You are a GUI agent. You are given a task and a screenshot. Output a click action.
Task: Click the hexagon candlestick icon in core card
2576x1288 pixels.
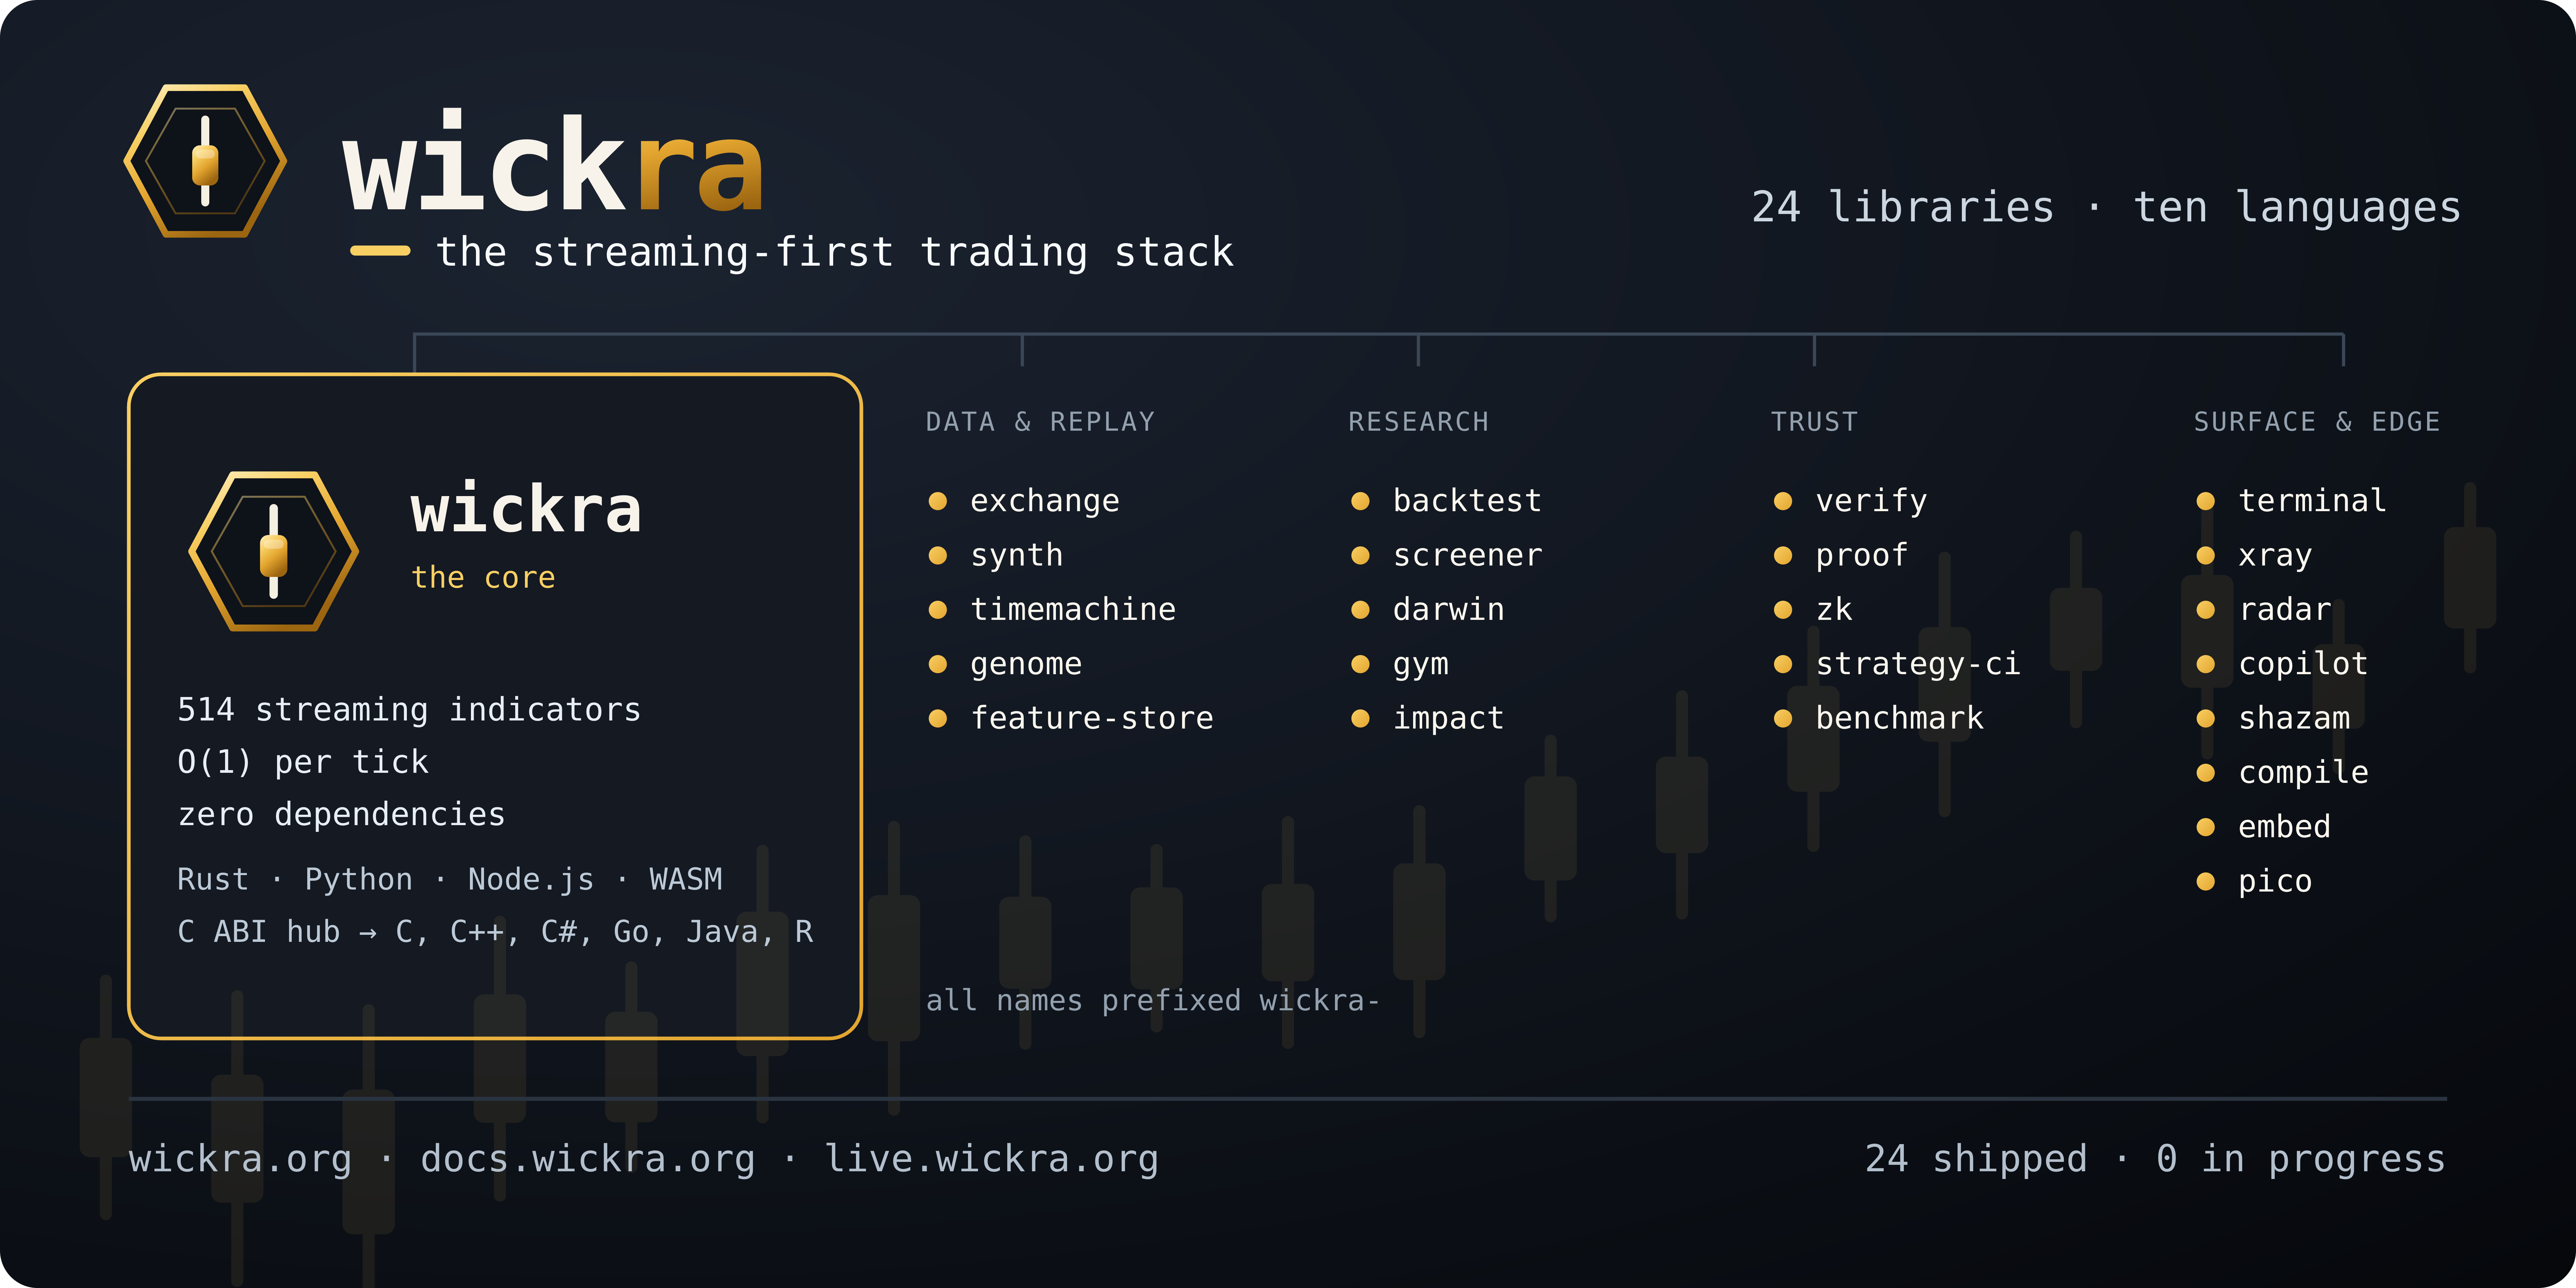click(x=274, y=551)
